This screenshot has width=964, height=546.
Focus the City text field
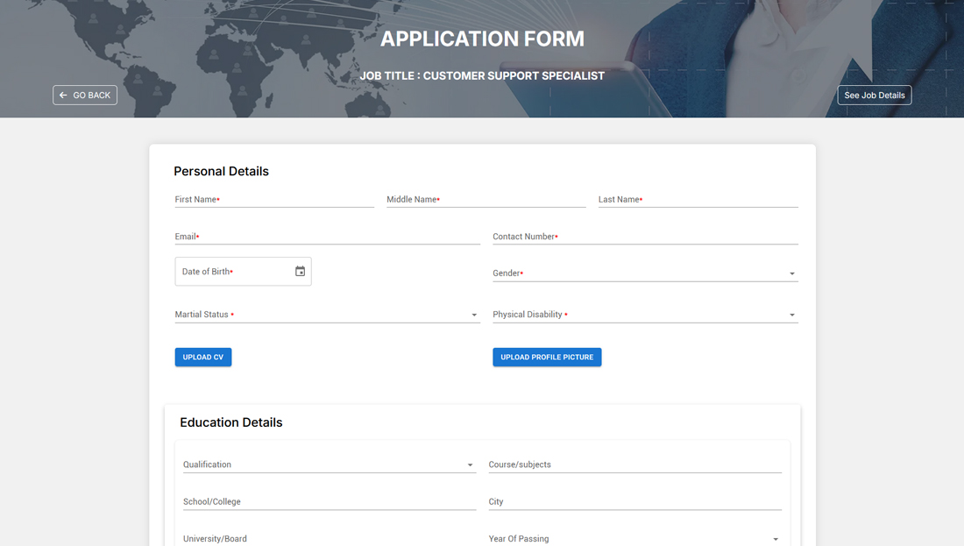pyautogui.click(x=634, y=502)
